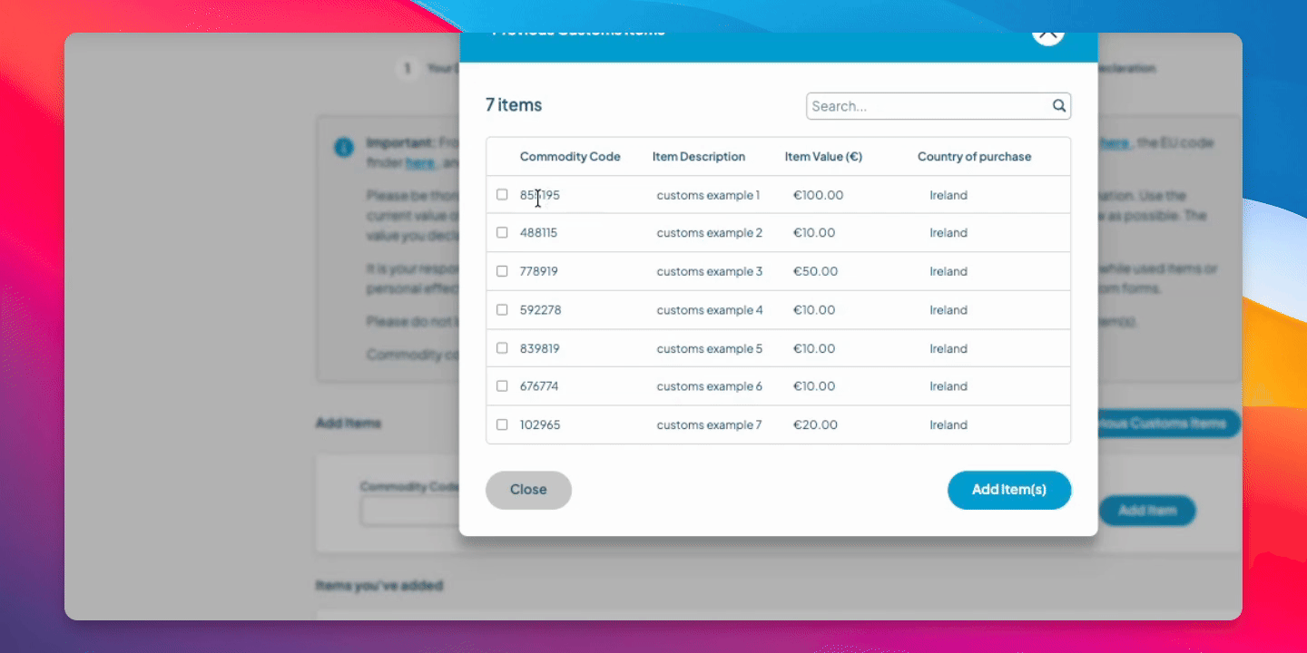Click commodity code 488115
This screenshot has height=653, width=1307.
539,233
